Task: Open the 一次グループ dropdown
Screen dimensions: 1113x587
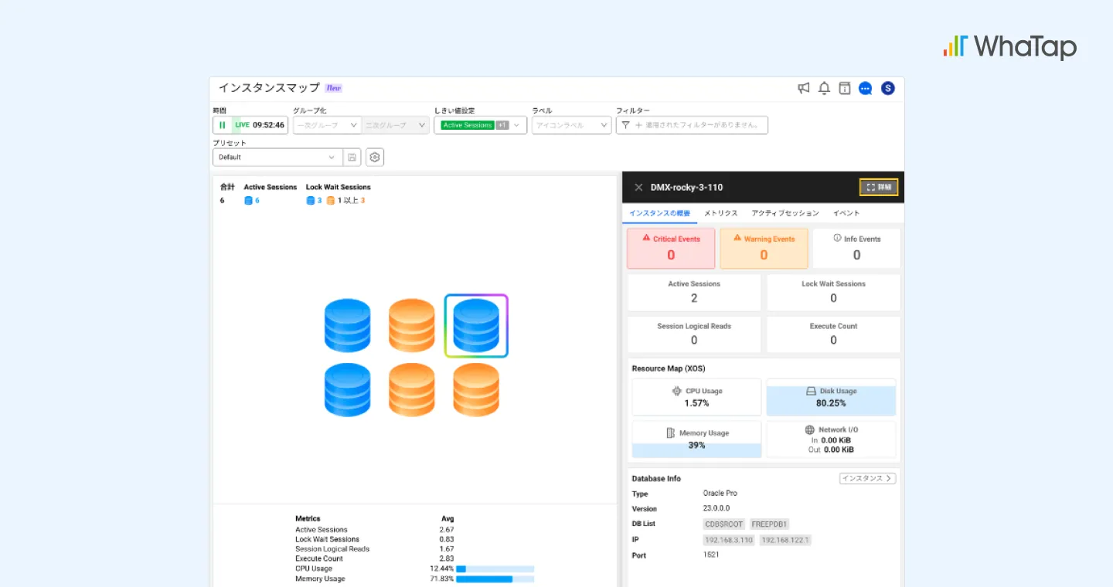Action: 327,125
